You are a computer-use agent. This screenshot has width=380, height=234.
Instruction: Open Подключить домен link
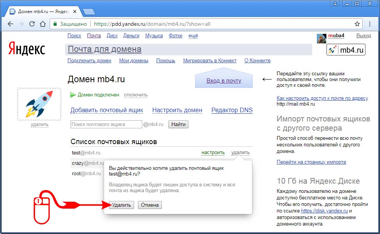tap(89, 60)
